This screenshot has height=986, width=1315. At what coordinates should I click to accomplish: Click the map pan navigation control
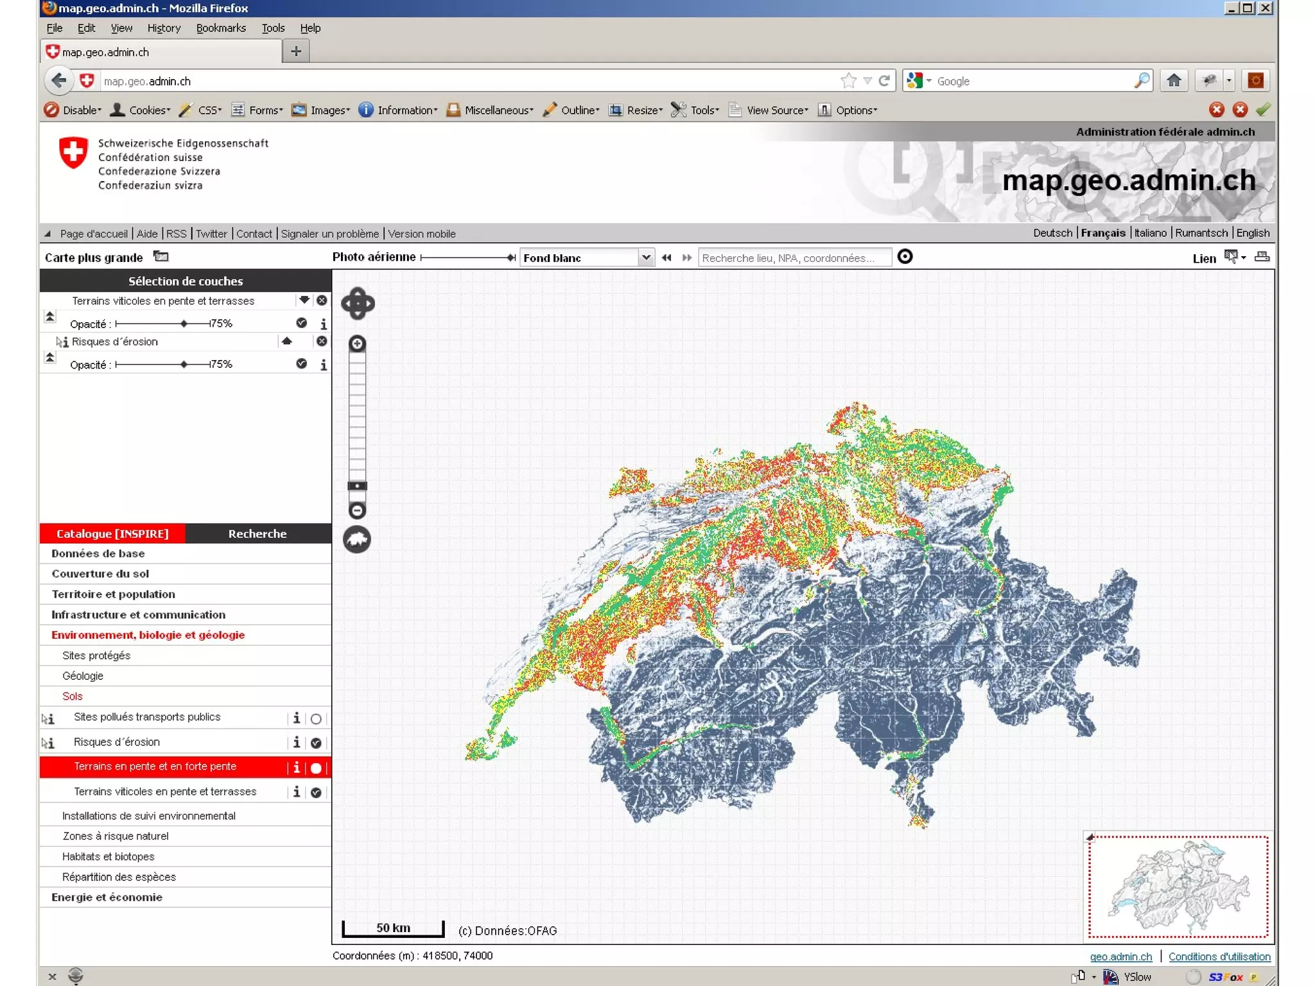[x=358, y=304]
